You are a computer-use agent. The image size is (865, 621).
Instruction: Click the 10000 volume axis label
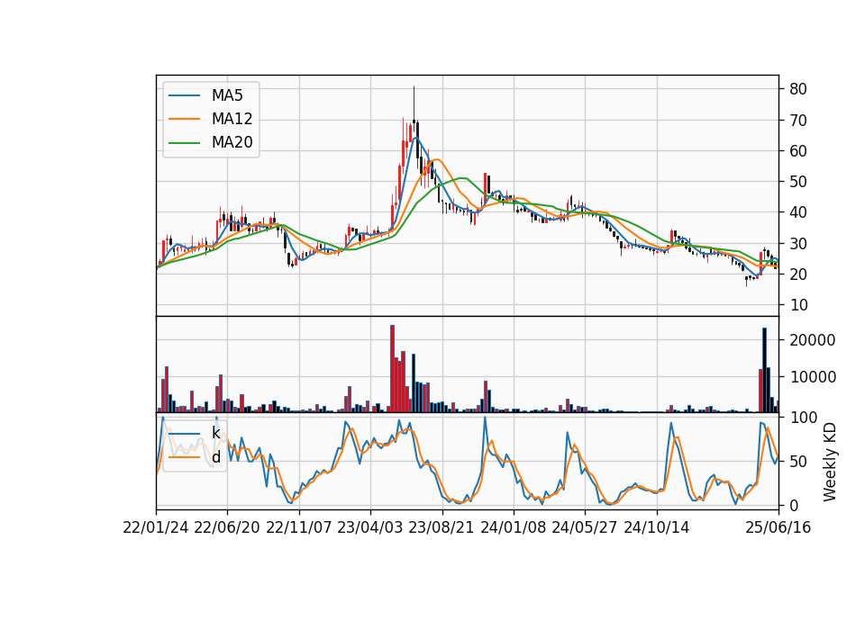point(813,377)
